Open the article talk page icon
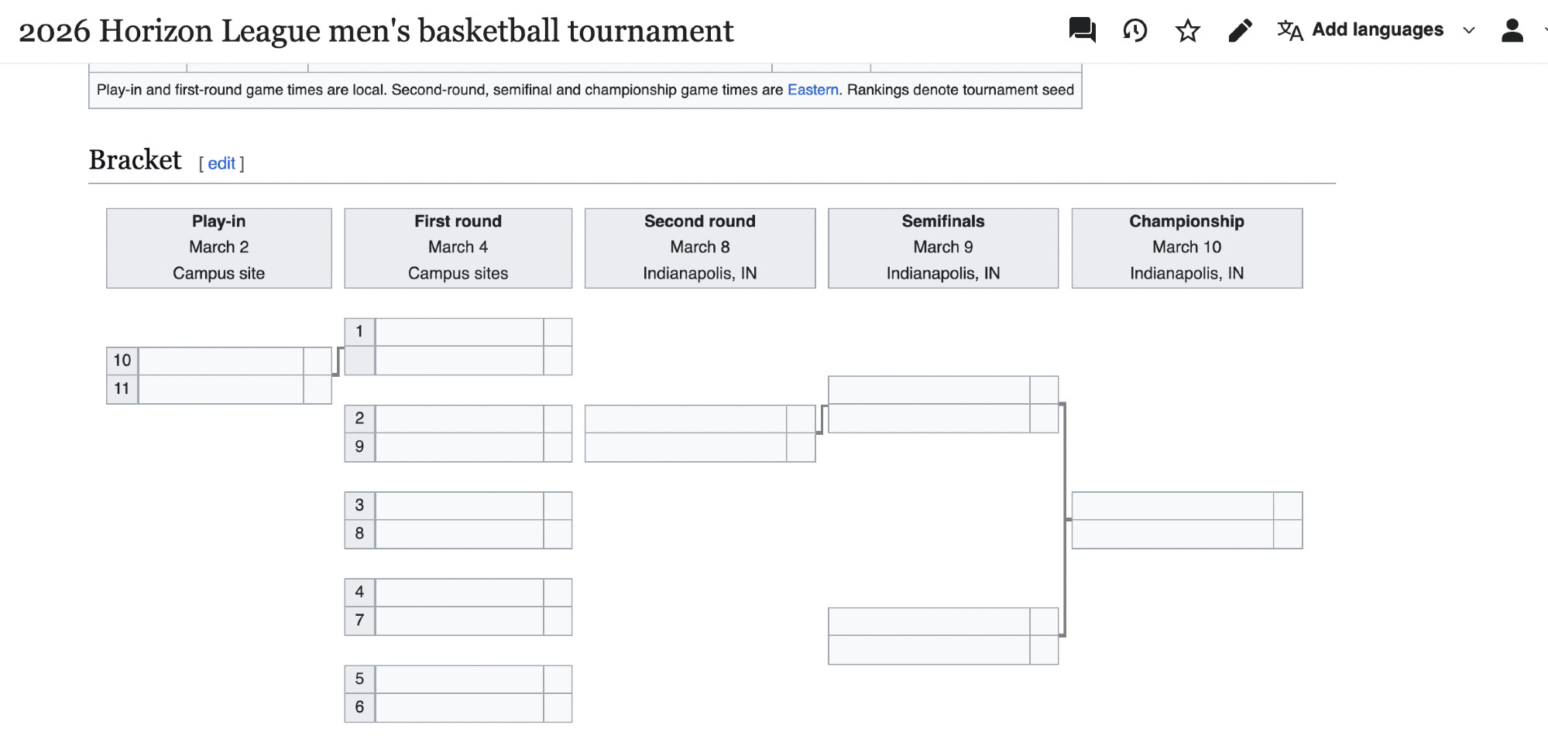Screen dimensions: 1548x742 point(1082,30)
